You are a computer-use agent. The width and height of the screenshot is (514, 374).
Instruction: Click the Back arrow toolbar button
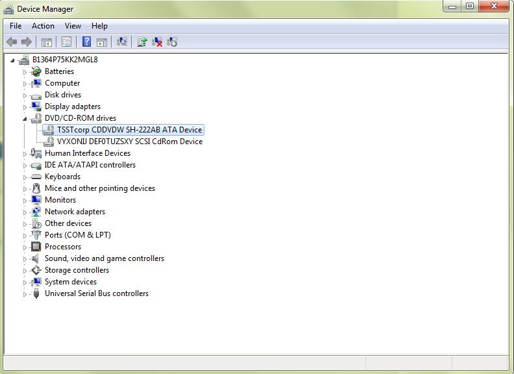(12, 42)
